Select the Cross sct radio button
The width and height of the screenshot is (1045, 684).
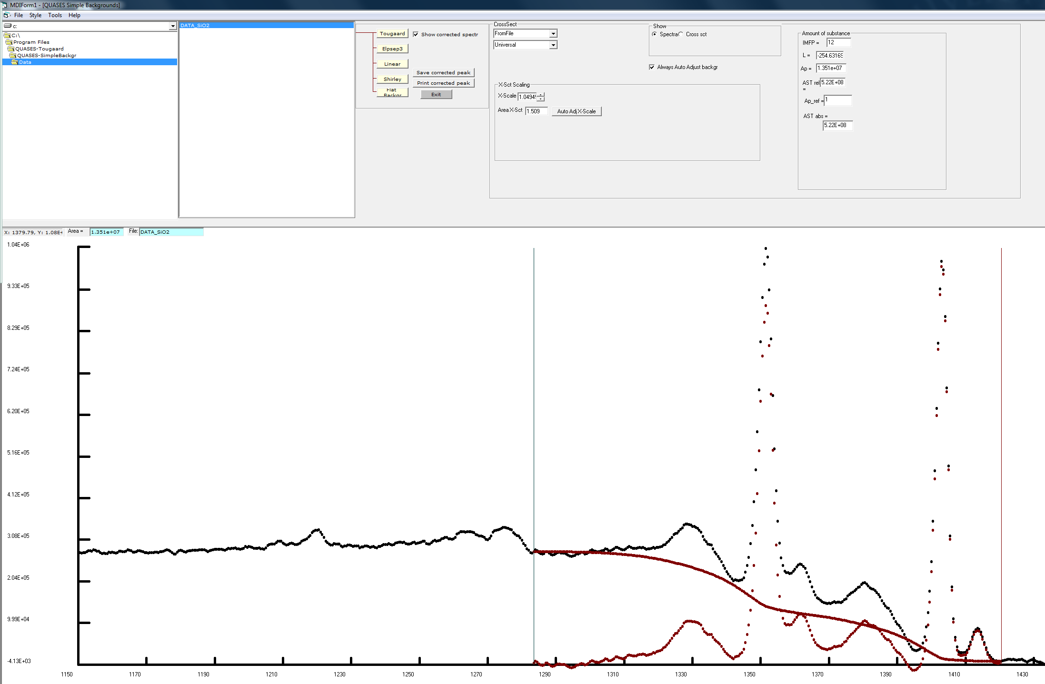(x=681, y=34)
